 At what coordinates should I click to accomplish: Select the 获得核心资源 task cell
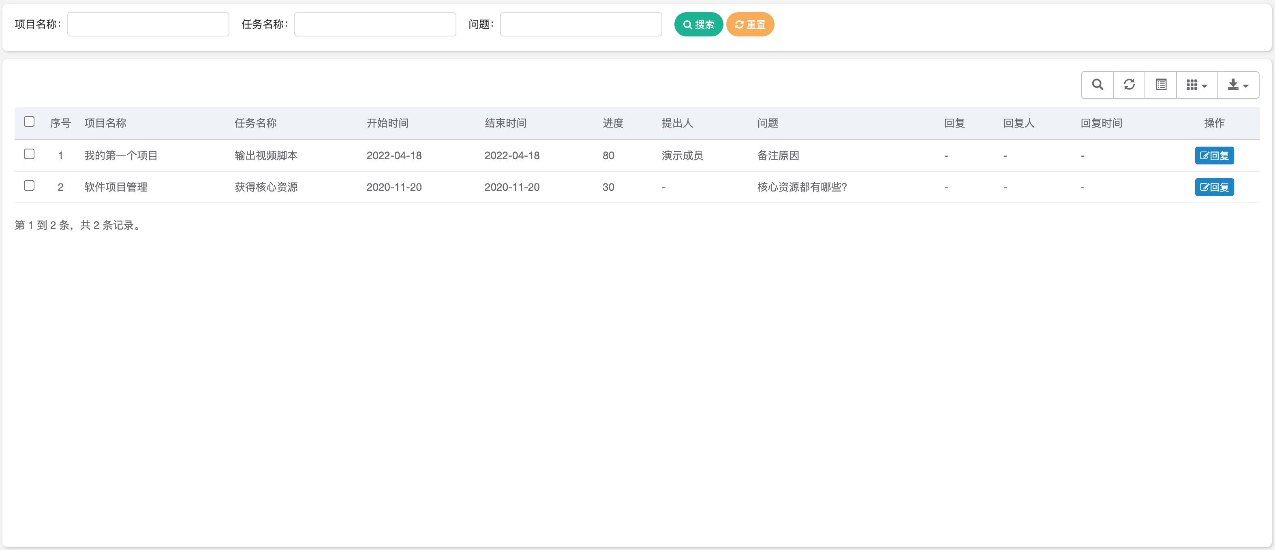[266, 187]
